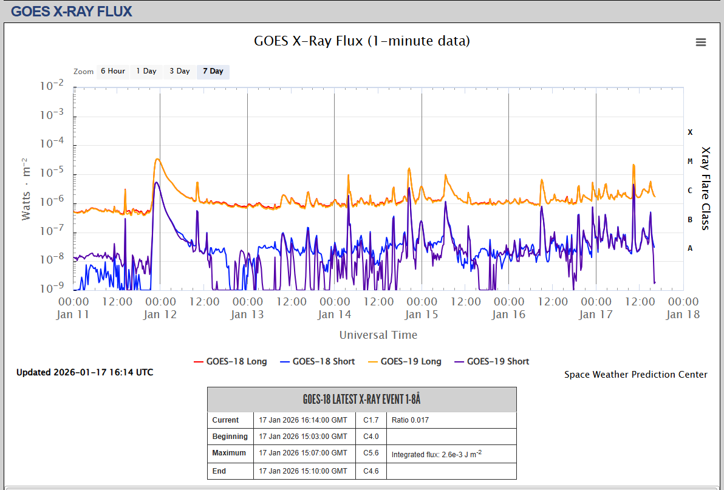Image resolution: width=724 pixels, height=490 pixels.
Task: Hide the GOES-19 Short series
Action: coord(491,361)
